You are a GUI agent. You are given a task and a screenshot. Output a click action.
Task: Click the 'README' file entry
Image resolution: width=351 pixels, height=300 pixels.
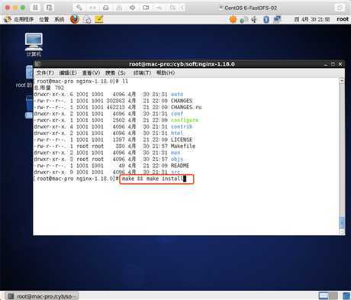pyautogui.click(x=180, y=166)
